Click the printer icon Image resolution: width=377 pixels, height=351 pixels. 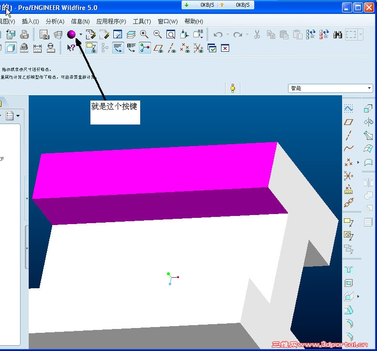(x=24, y=34)
